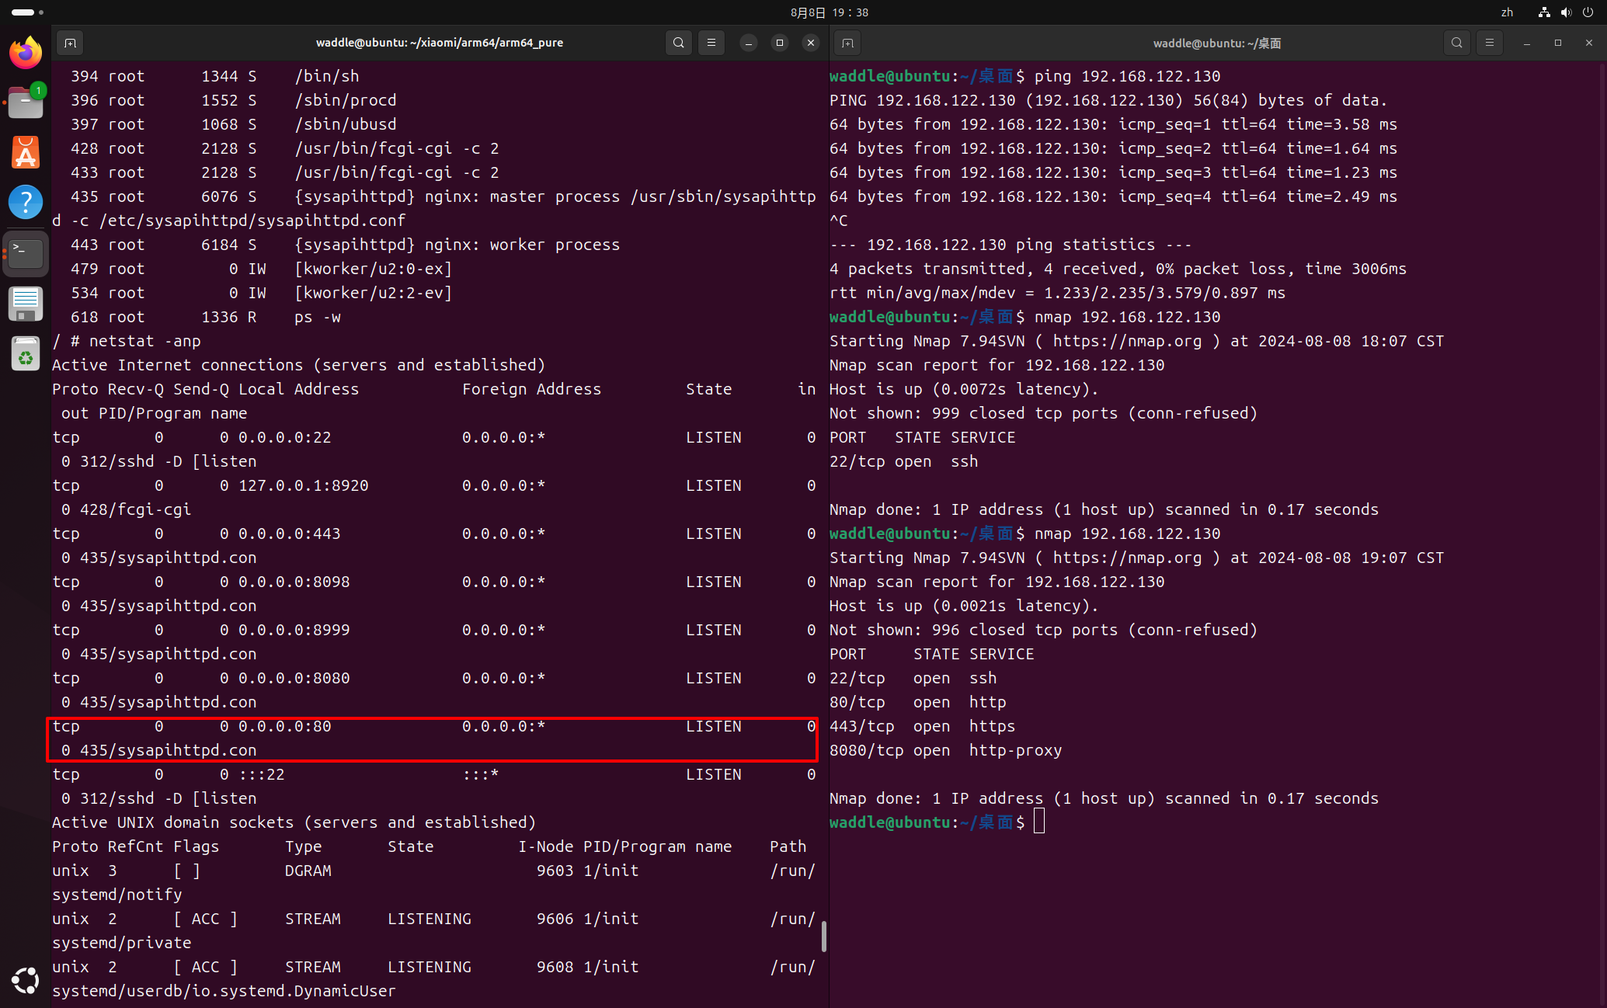Click left terminal scrollbar handle

823,936
